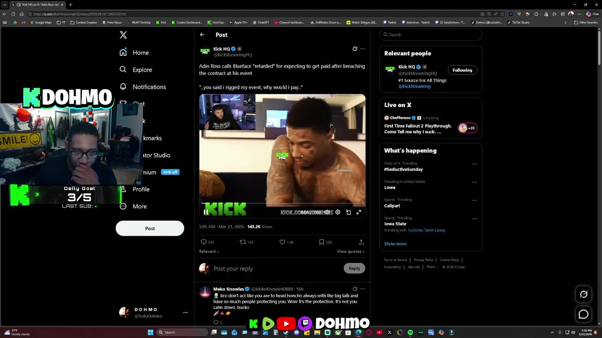Open @KickStreaming mention link
Viewport: 602px width, 338px height.
pyautogui.click(x=414, y=86)
